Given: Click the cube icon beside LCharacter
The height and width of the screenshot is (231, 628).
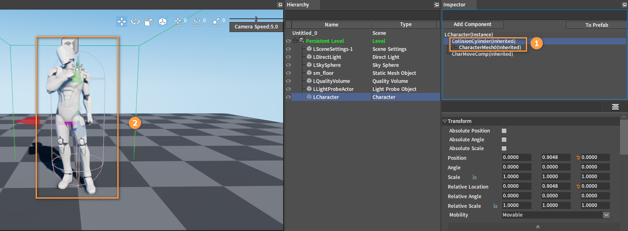Looking at the screenshot, I should tap(309, 97).
